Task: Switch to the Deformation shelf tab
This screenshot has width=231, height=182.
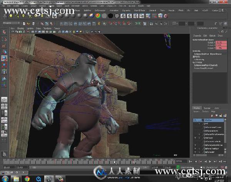Action: point(100,10)
